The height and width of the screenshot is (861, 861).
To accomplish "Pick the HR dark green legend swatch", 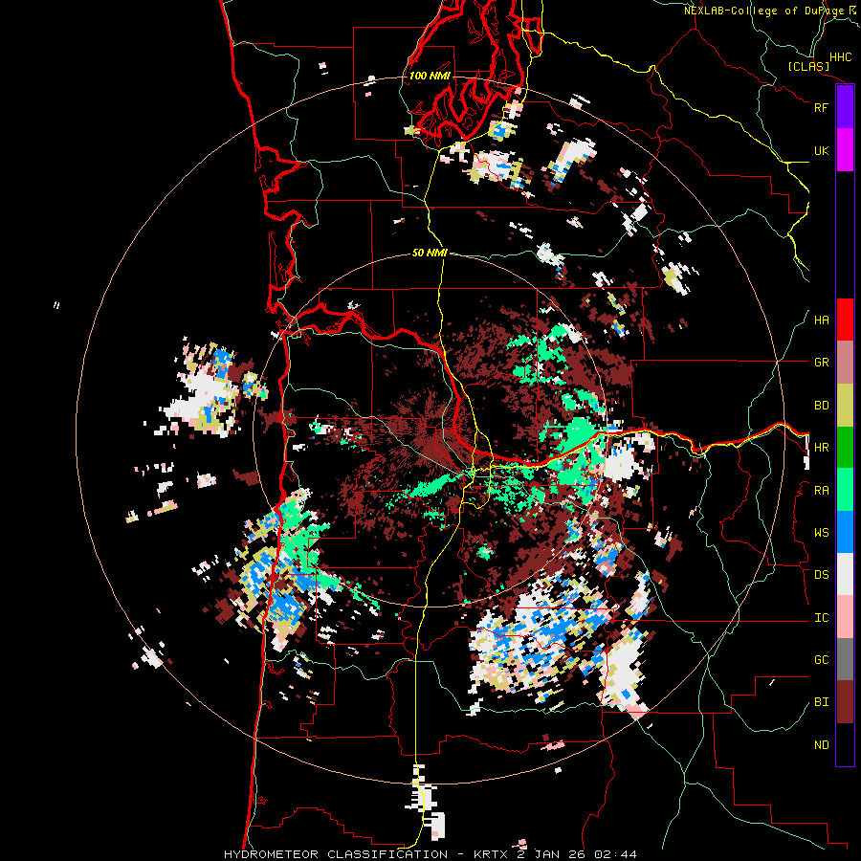I will [x=845, y=448].
